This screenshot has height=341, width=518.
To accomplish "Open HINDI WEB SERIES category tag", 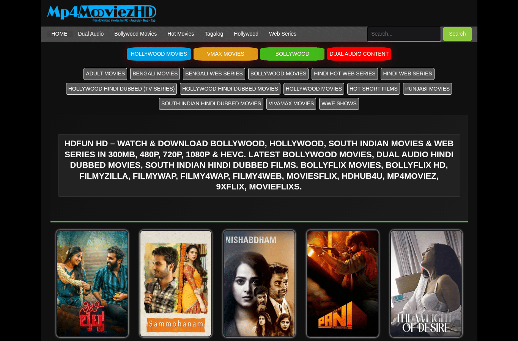I will click(x=408, y=74).
